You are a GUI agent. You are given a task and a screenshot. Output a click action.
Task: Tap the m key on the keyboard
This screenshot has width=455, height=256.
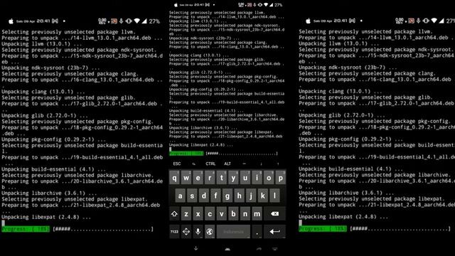[x=257, y=214]
